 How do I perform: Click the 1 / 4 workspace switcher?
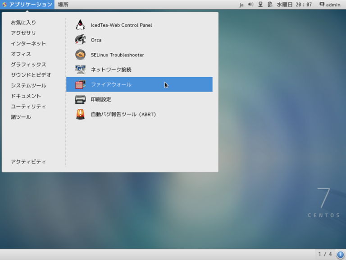click(325, 254)
